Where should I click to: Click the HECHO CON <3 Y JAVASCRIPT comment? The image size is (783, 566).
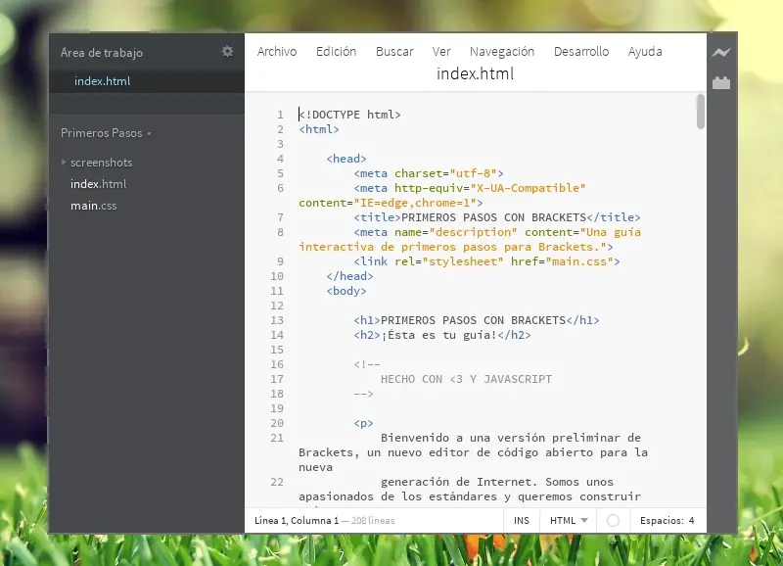[467, 379]
